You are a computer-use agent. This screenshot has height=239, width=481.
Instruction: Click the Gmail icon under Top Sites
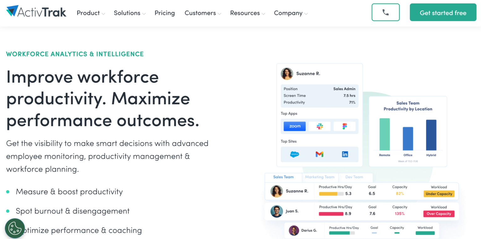[x=319, y=154]
